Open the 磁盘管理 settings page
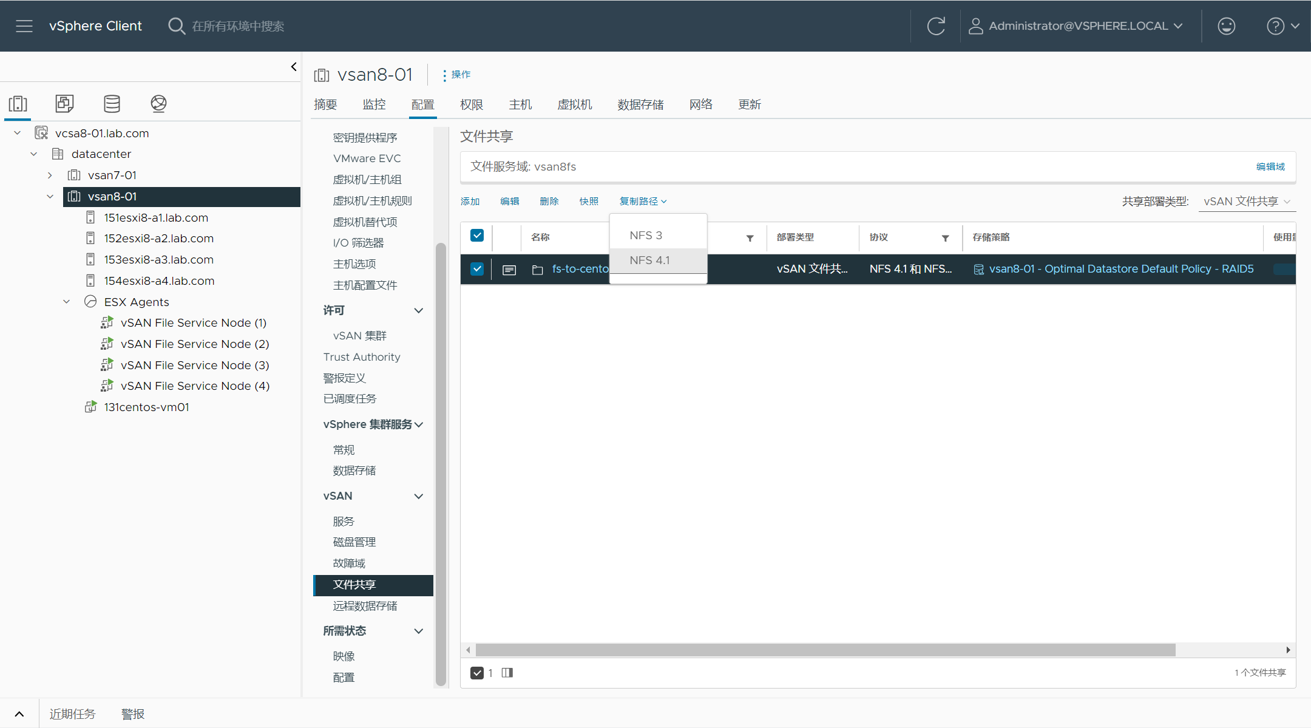Image resolution: width=1311 pixels, height=728 pixels. (354, 542)
